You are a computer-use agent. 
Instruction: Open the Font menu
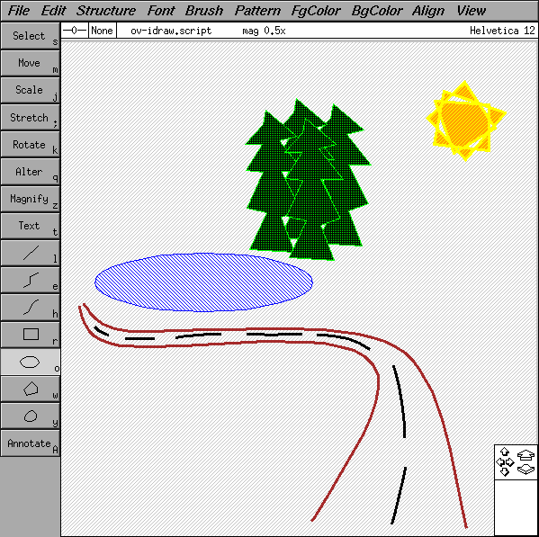tap(161, 11)
